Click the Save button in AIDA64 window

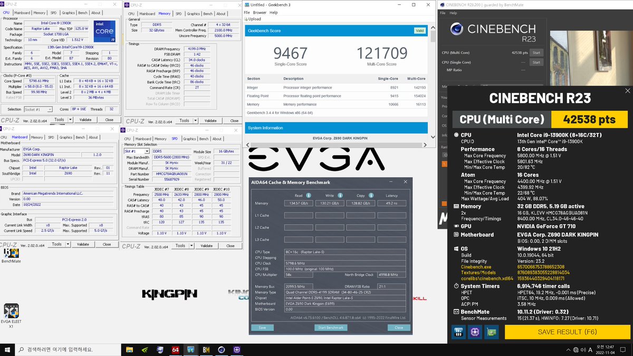(262, 328)
